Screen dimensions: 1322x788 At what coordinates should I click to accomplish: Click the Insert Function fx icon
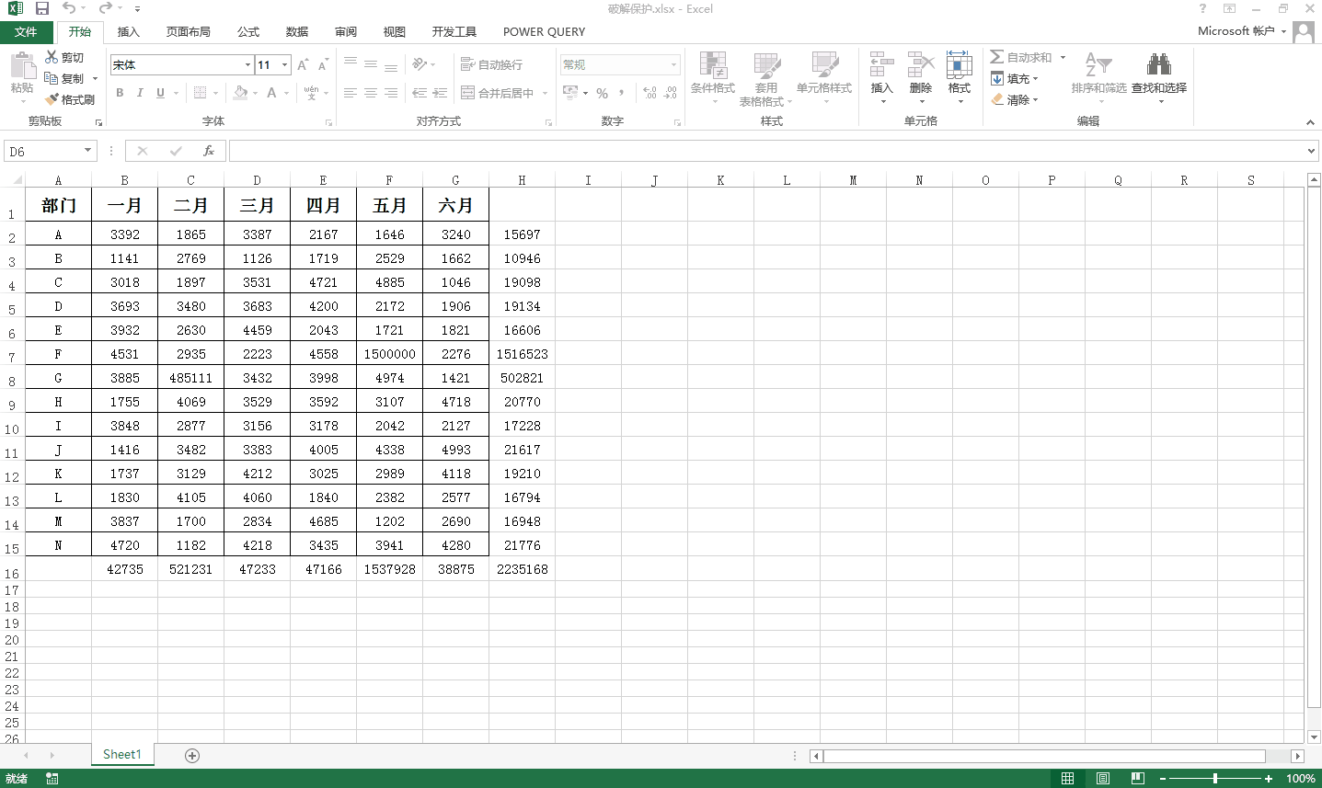point(209,151)
